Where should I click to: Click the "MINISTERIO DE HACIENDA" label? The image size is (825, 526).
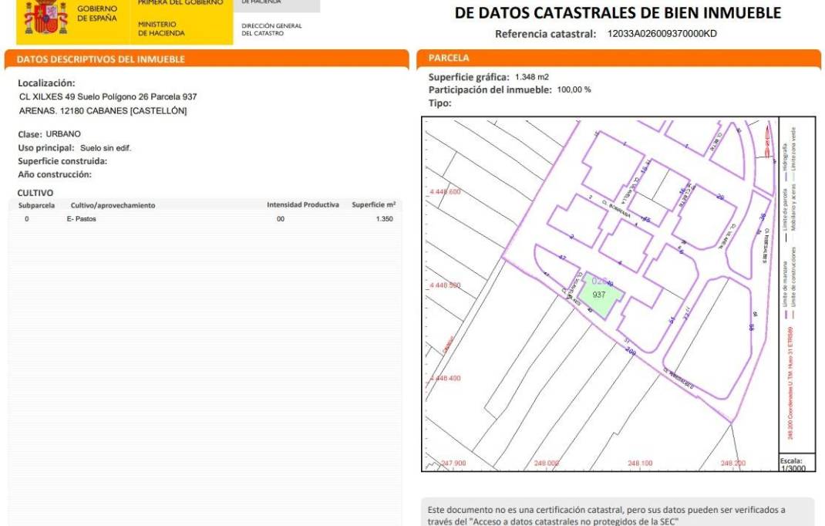[x=162, y=29]
